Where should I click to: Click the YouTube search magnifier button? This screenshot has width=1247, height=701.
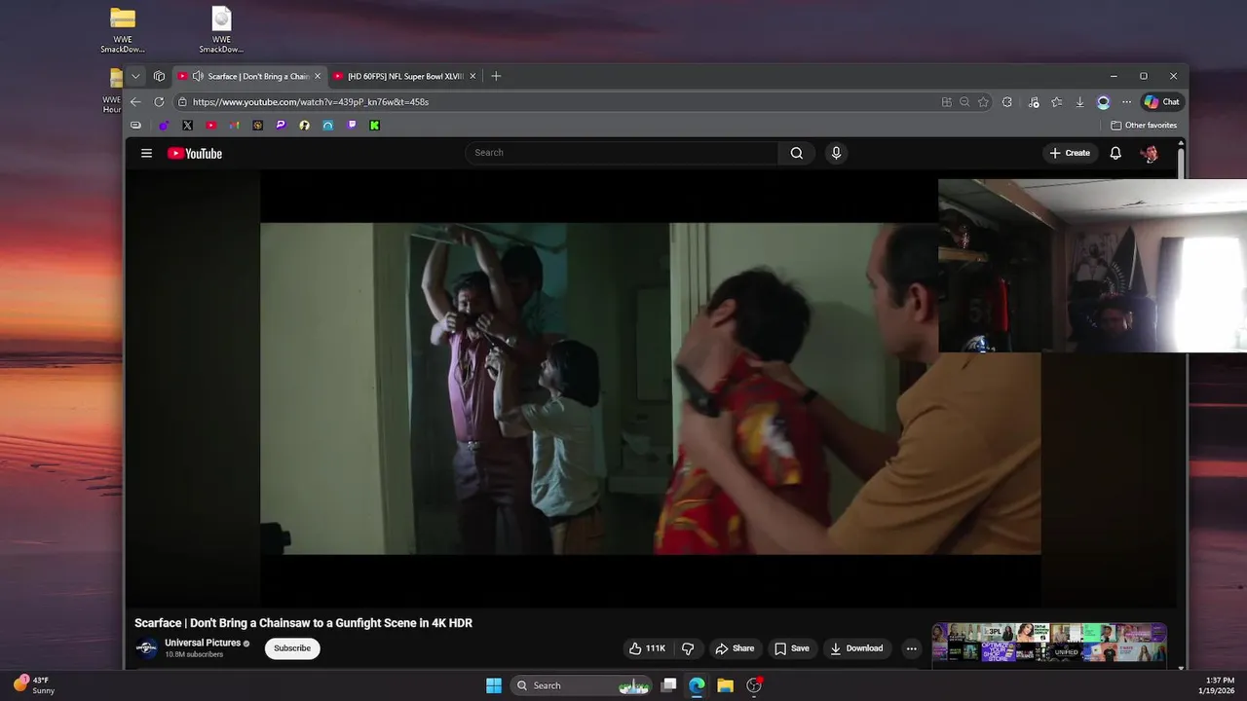(796, 153)
